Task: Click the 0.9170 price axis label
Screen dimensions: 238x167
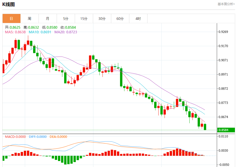Action: point(223,46)
